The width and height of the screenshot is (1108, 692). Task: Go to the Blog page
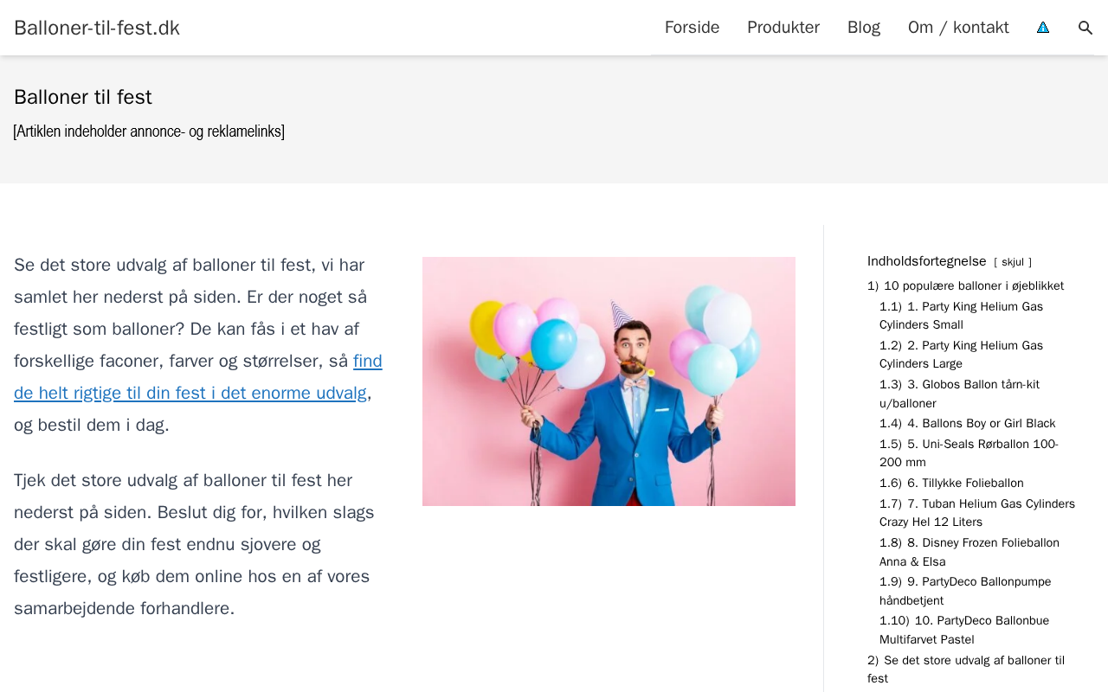(864, 28)
